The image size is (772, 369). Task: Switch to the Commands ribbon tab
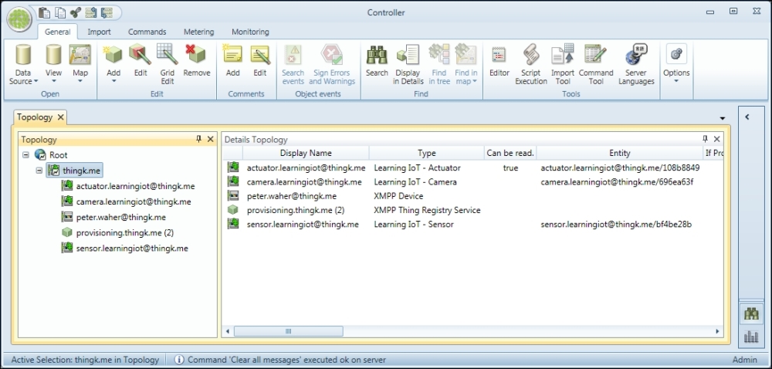tap(147, 32)
